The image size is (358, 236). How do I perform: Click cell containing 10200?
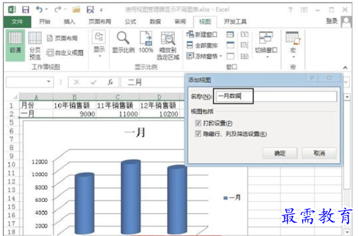pos(159,114)
